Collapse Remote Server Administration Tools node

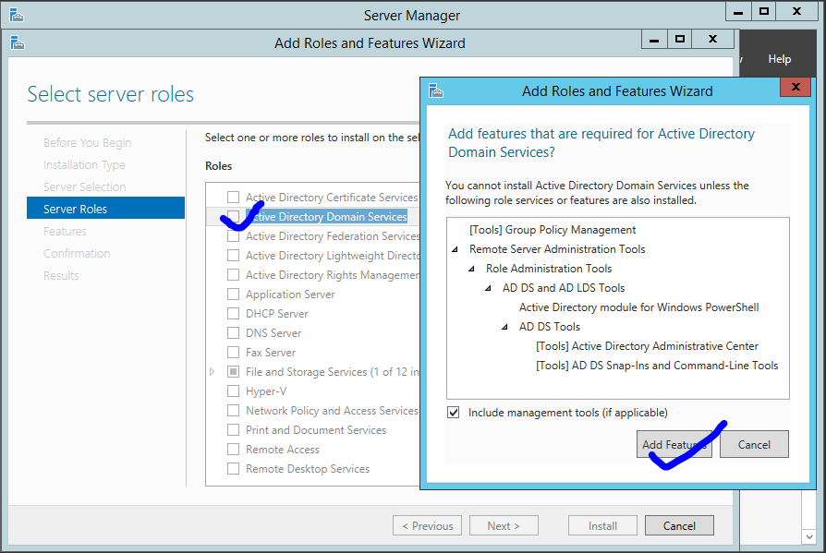click(456, 249)
